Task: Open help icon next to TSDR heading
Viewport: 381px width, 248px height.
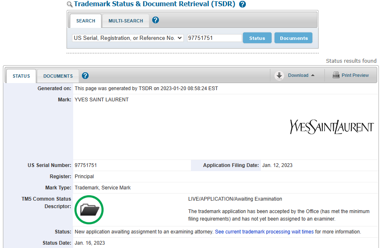Action: 242,4
